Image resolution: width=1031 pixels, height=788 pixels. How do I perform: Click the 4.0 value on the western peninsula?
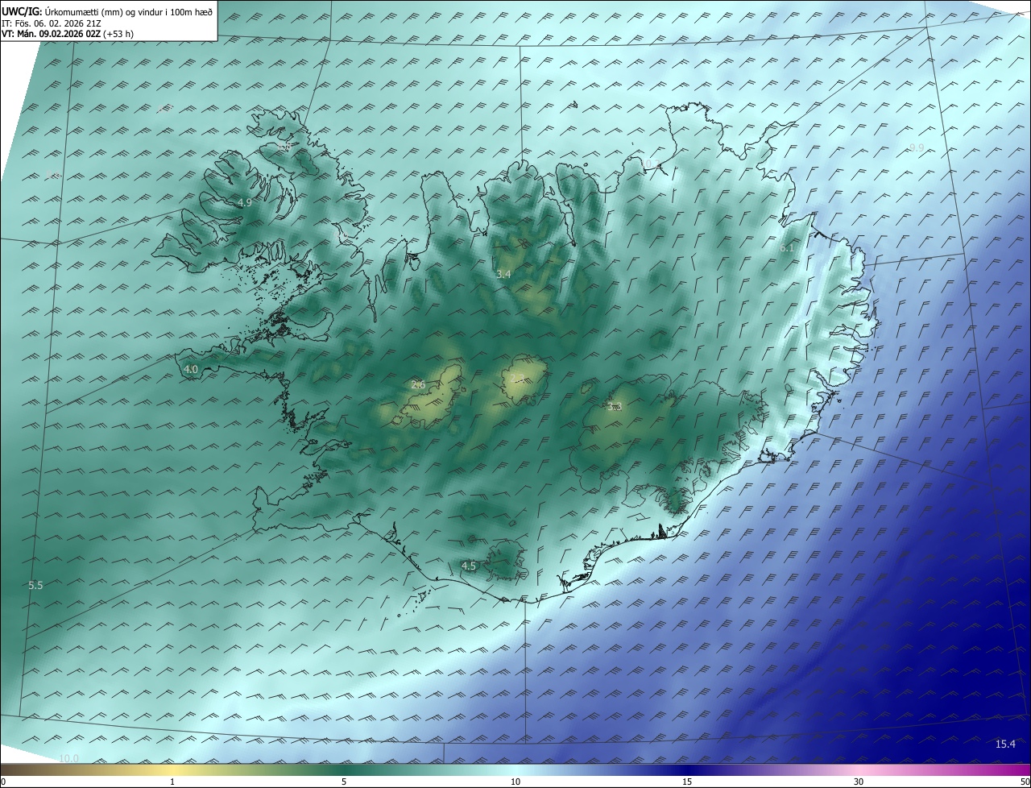pyautogui.click(x=191, y=370)
